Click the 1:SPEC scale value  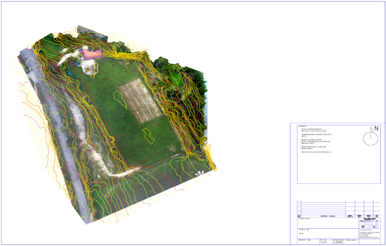338,243
